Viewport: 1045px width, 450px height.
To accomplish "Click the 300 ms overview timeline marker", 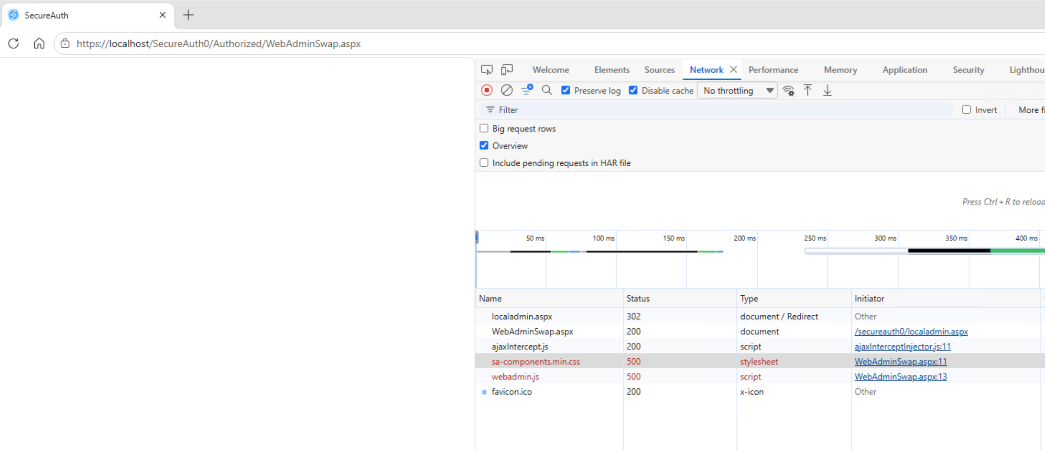I will [885, 238].
